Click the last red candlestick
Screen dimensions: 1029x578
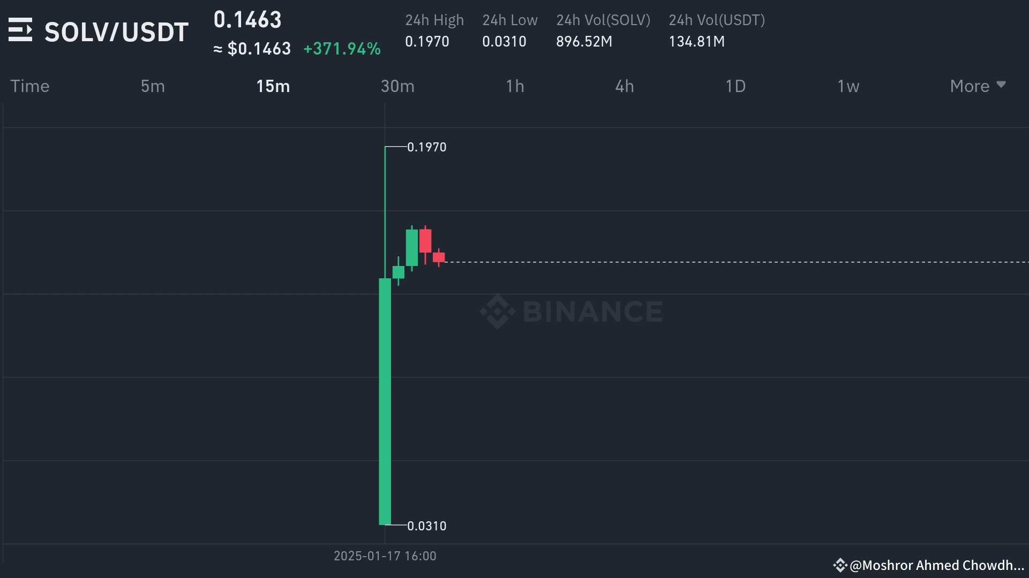[x=439, y=257]
